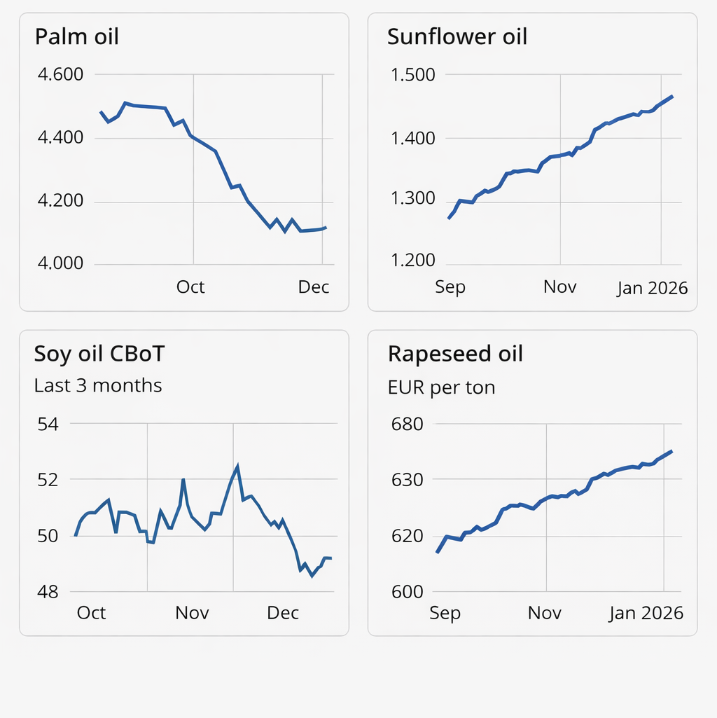Click the Rapeseed oil chart title
Screen dimensions: 717x718
pyautogui.click(x=455, y=354)
